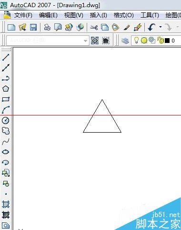Viewport: 181px width, 230px height.
Task: Click the Plot printer icon
Action: (x=47, y=27)
